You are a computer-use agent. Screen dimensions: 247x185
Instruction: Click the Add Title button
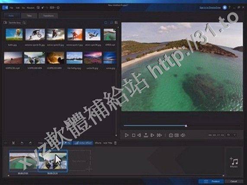click(108, 143)
